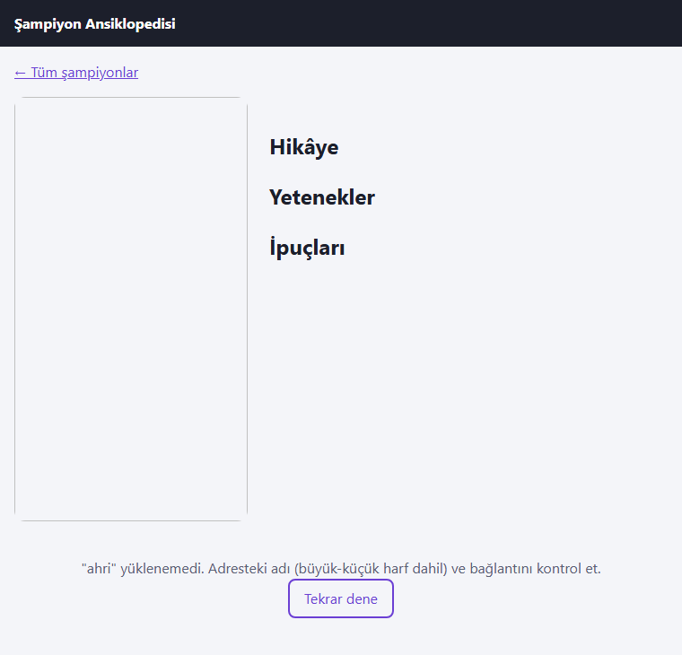Click the empty champion image placeholder
This screenshot has height=655, width=682.
click(x=131, y=309)
